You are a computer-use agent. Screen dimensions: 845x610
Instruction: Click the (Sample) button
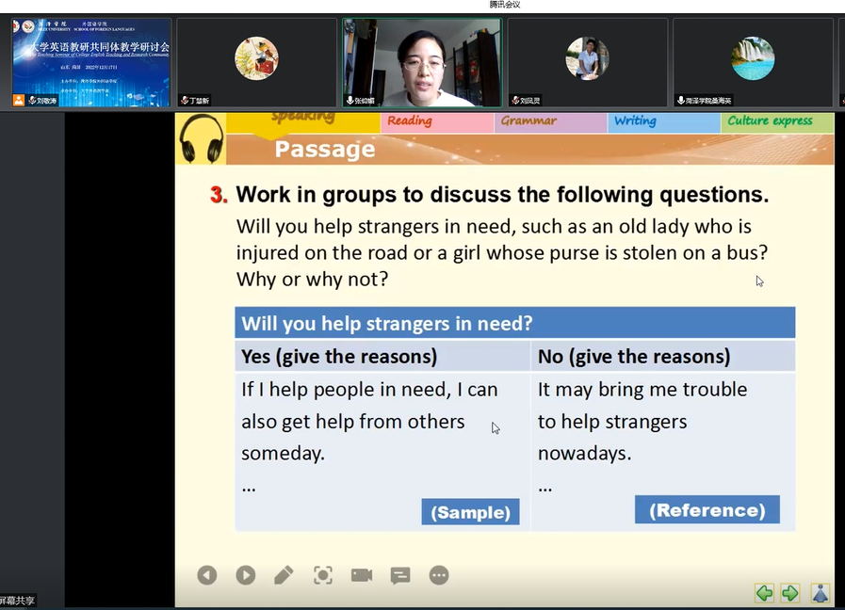point(470,512)
